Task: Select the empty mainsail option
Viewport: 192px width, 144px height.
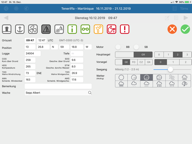Action: click(125, 55)
